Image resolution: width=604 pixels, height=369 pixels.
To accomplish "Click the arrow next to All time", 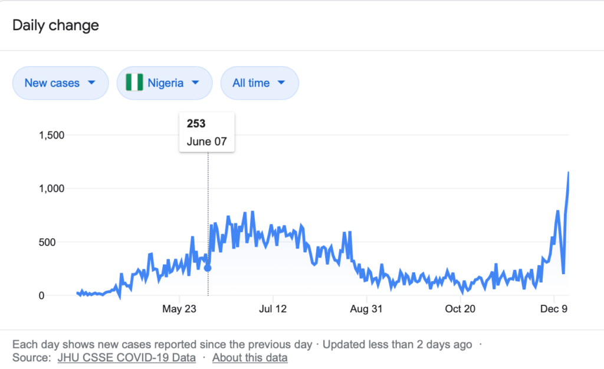I will [x=281, y=83].
